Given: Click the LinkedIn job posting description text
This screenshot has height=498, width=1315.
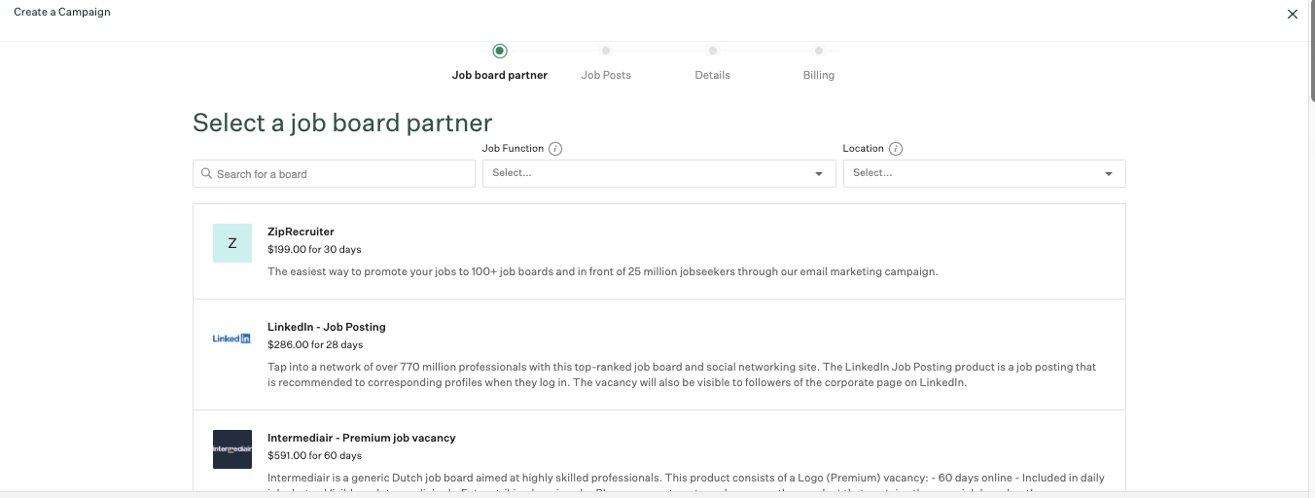Looking at the screenshot, I should coord(681,374).
